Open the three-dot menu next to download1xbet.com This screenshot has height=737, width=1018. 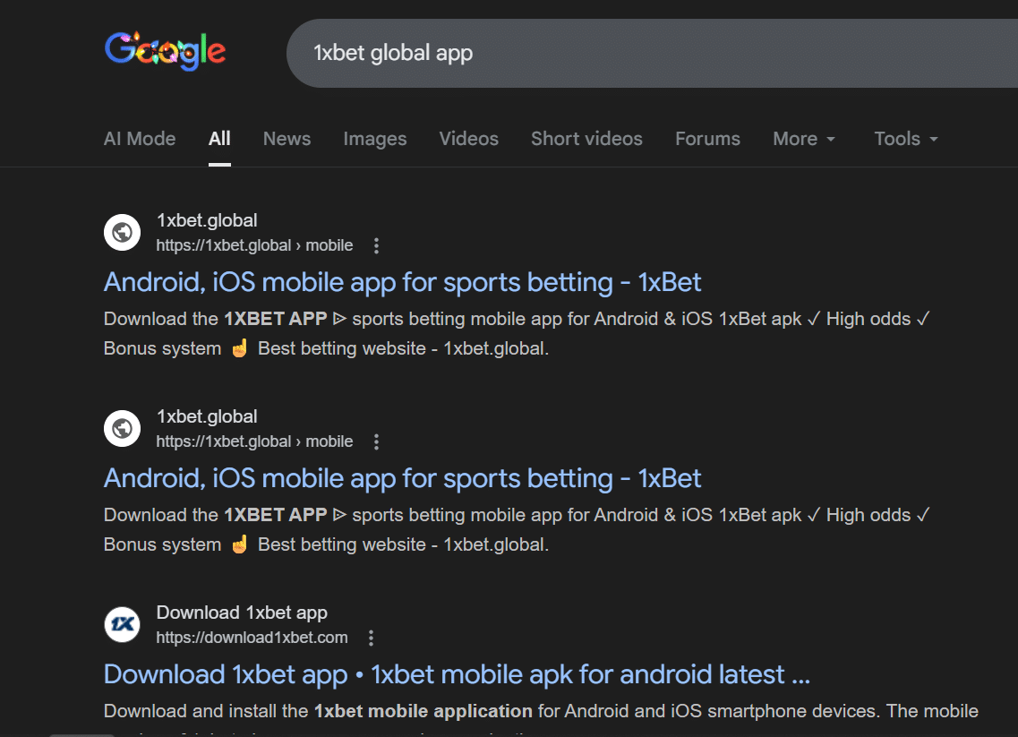(x=371, y=638)
